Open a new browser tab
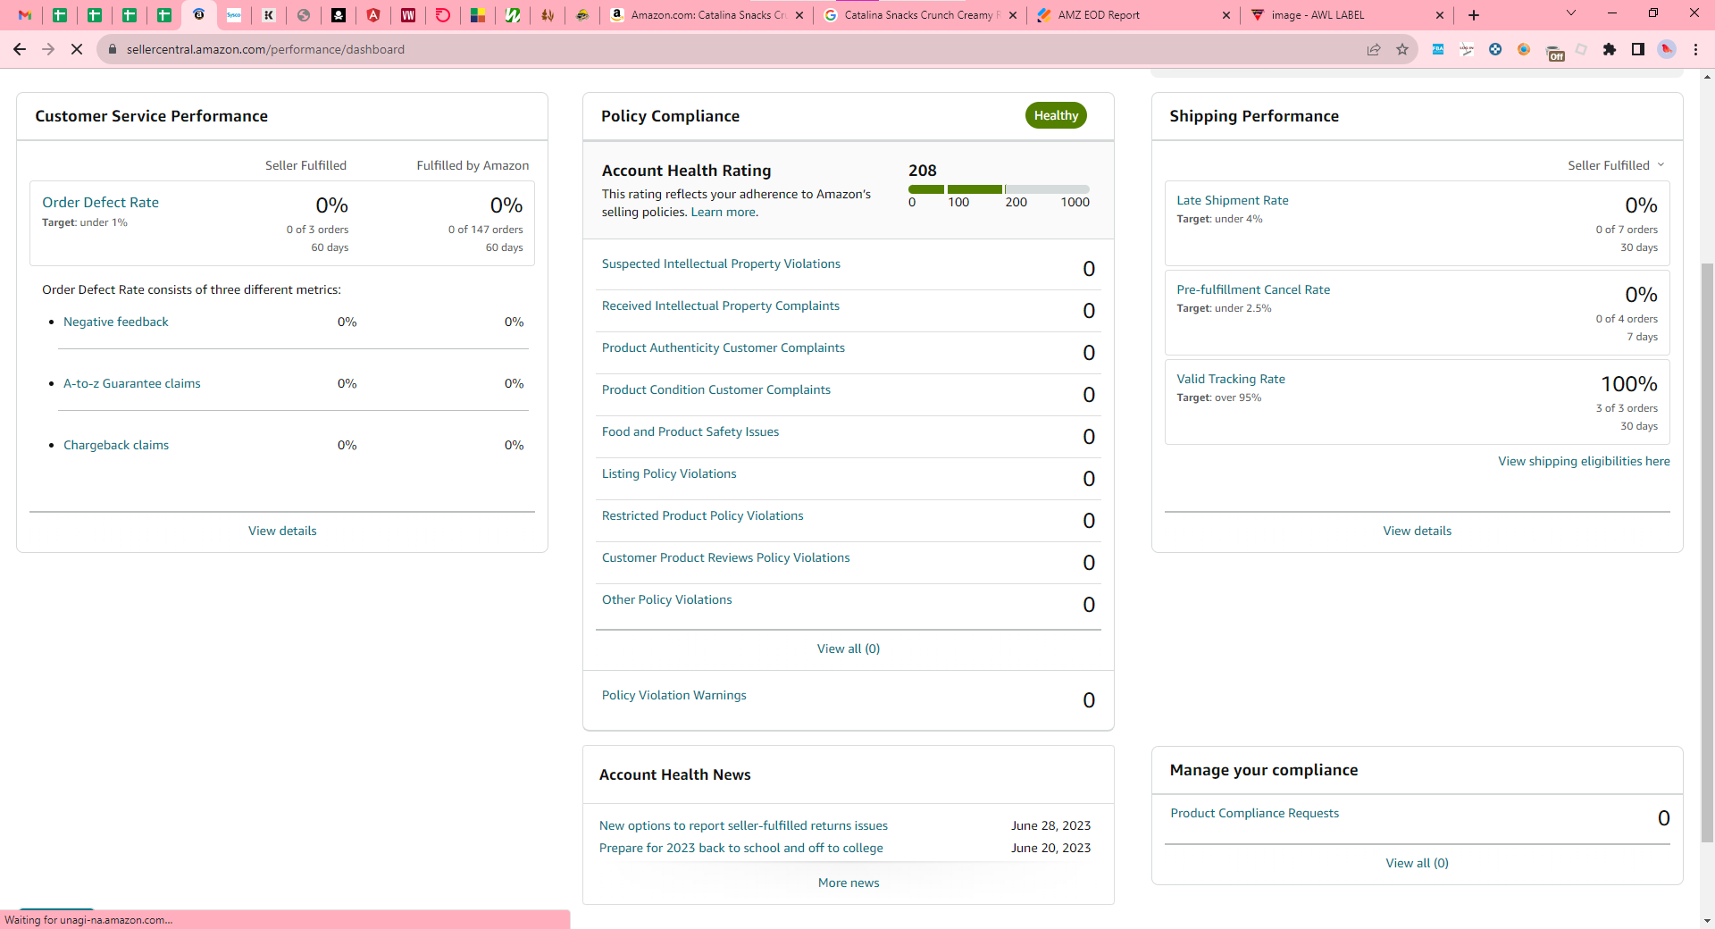 [x=1474, y=15]
